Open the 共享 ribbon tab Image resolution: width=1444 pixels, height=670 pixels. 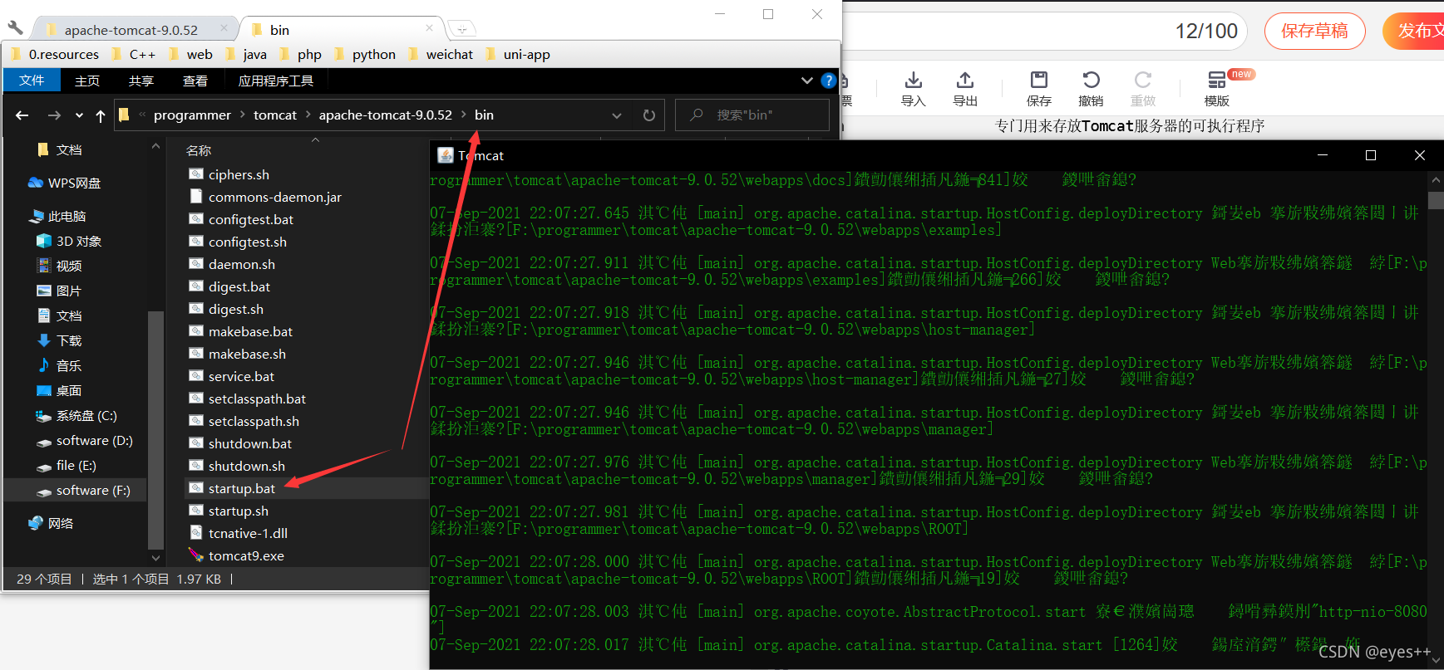[x=141, y=81]
